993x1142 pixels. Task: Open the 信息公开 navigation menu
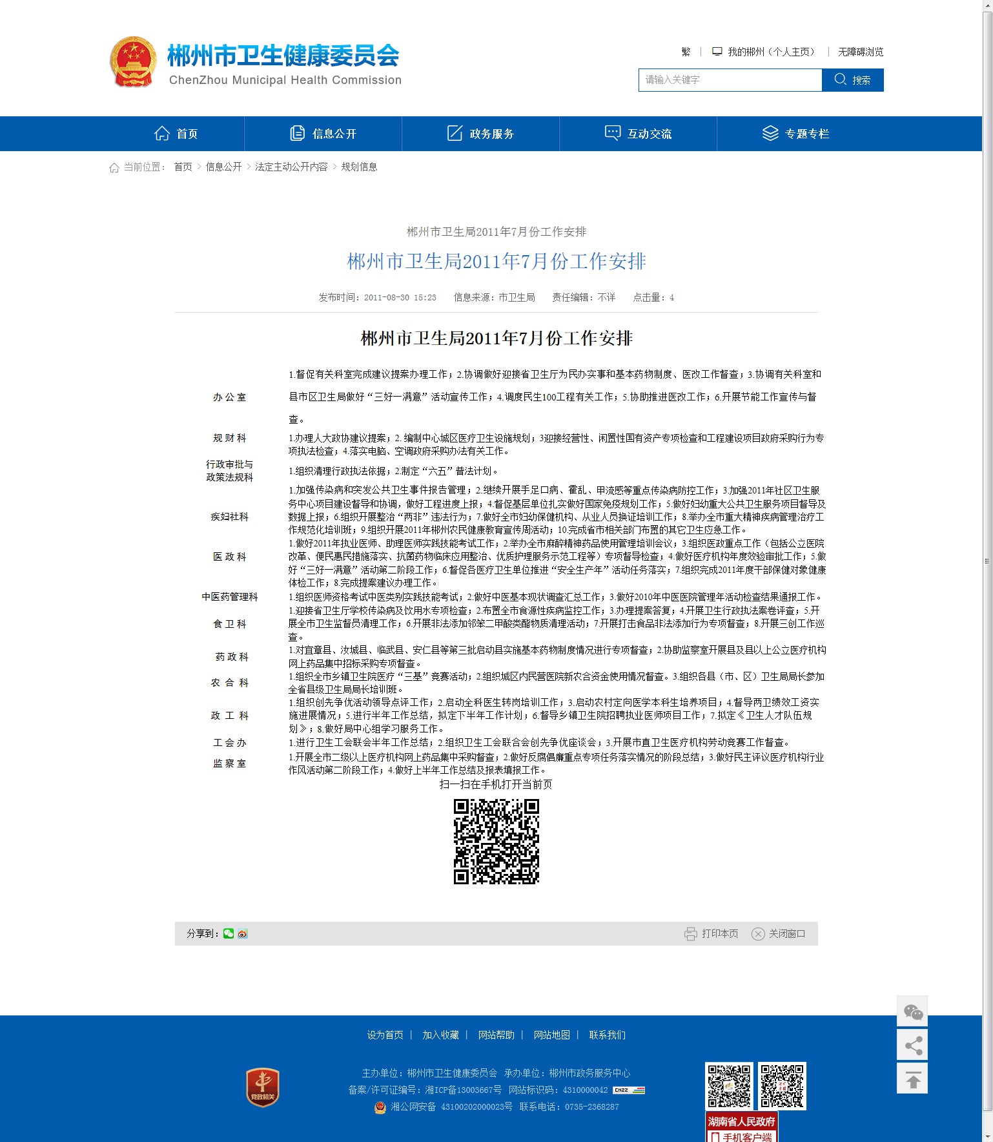[323, 134]
